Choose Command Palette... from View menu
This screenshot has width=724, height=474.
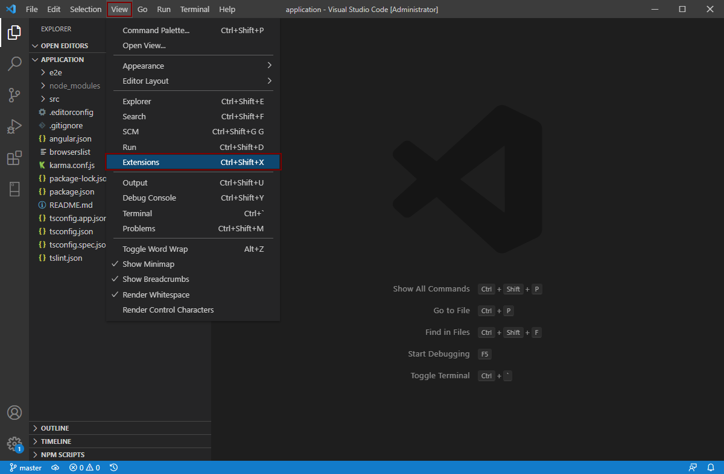pyautogui.click(x=193, y=30)
